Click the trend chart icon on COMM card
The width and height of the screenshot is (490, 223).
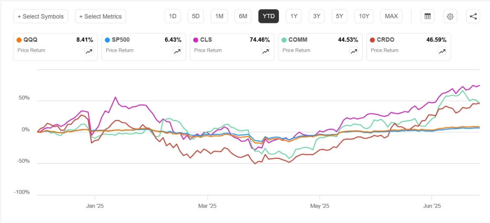click(354, 52)
